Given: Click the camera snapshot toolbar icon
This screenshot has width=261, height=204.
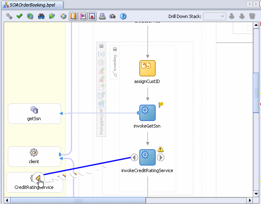Looking at the screenshot, I should coord(113,16).
